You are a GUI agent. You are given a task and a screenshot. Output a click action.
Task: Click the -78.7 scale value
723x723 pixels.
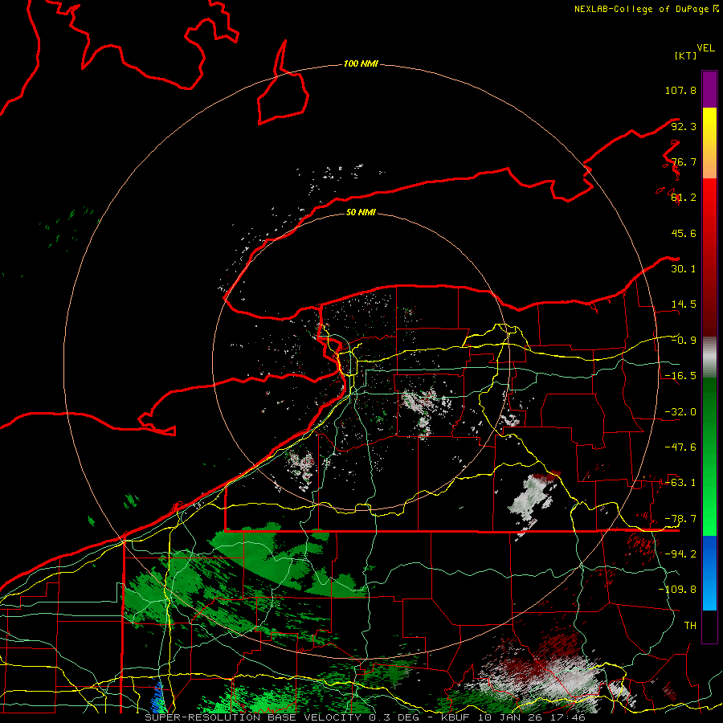680,519
